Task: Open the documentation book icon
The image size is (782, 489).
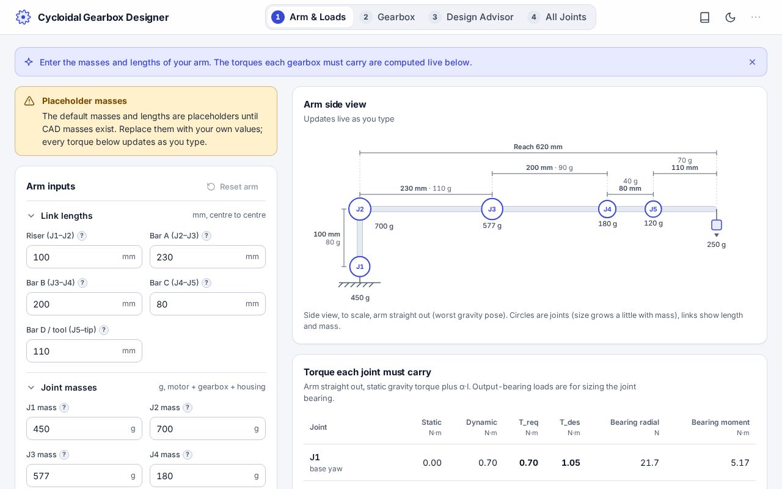Action: (x=704, y=17)
